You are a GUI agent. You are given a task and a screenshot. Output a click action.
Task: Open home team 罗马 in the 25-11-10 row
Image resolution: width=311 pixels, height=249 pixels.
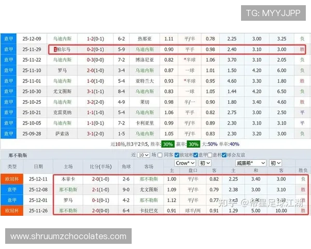pos(62,71)
